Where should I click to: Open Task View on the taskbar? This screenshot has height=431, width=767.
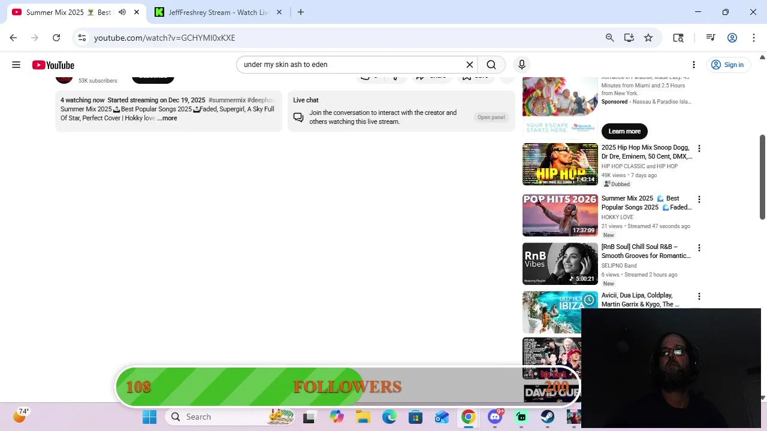(x=309, y=417)
